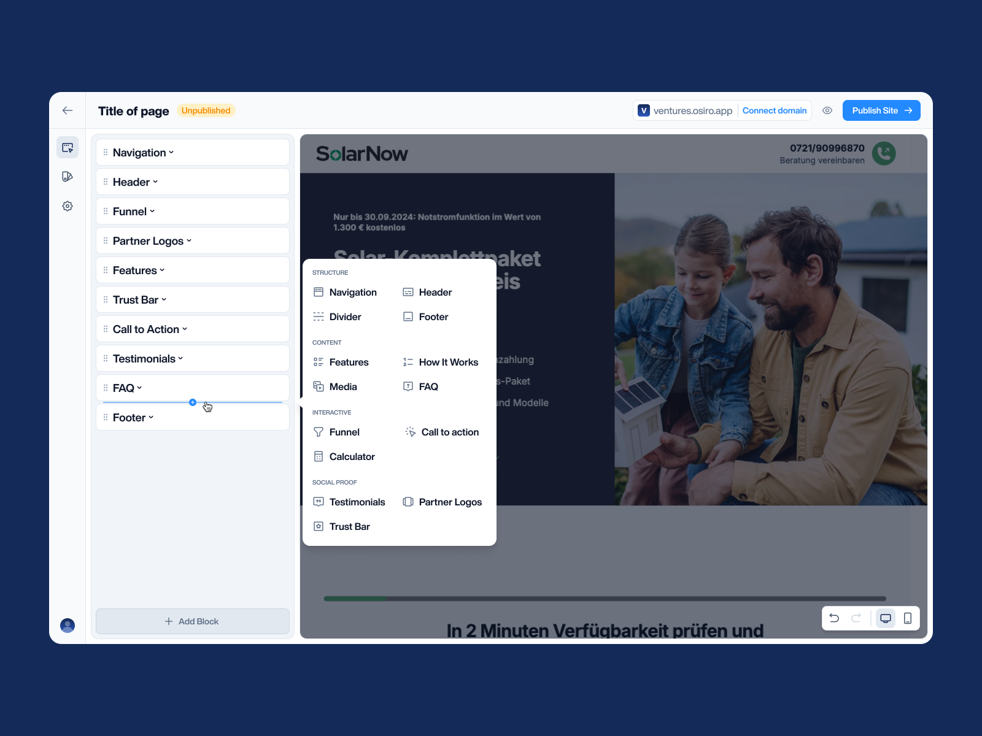The image size is (982, 736).
Task: Expand the Testimonials block chevron
Action: tap(180, 358)
